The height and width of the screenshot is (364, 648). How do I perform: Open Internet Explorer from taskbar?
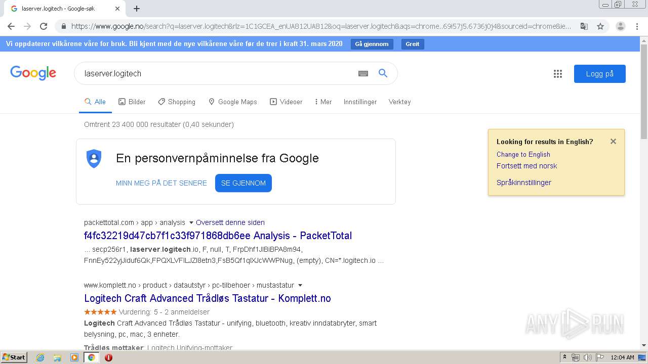40,357
